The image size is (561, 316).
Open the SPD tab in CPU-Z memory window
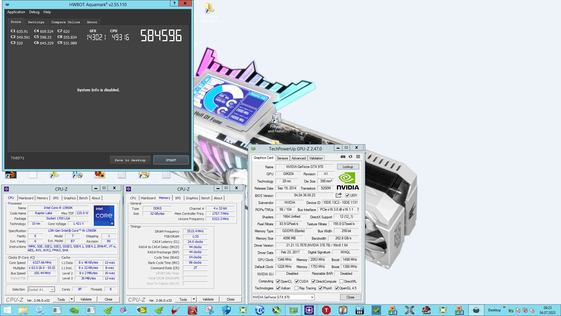tap(178, 198)
